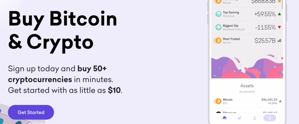Click the By popularity sort label
Viewport: 299px width, 124px height.
(x=247, y=92)
